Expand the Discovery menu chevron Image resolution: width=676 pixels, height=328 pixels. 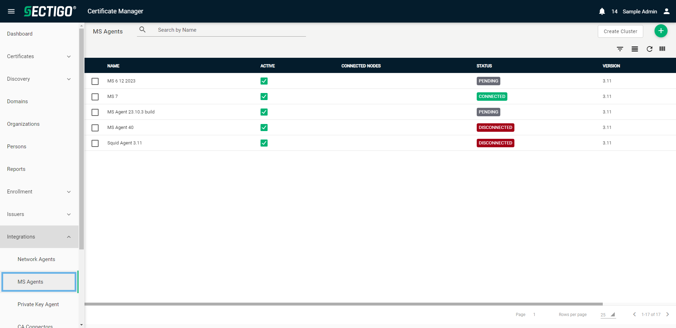(x=69, y=79)
